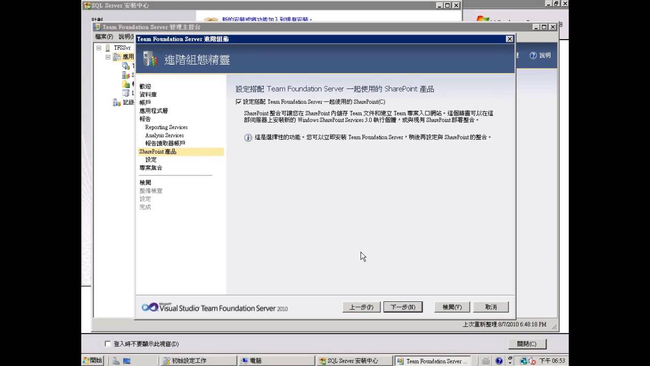Click the application tier (應用) node icon

pyautogui.click(x=117, y=57)
